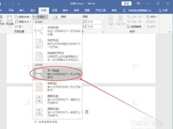Click the spacing-after 0 行 input field
Image resolution: width=173 pixels, height=129 pixels.
(94, 27)
